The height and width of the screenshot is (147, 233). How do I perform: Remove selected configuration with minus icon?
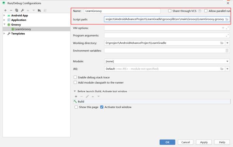[x=11, y=10]
